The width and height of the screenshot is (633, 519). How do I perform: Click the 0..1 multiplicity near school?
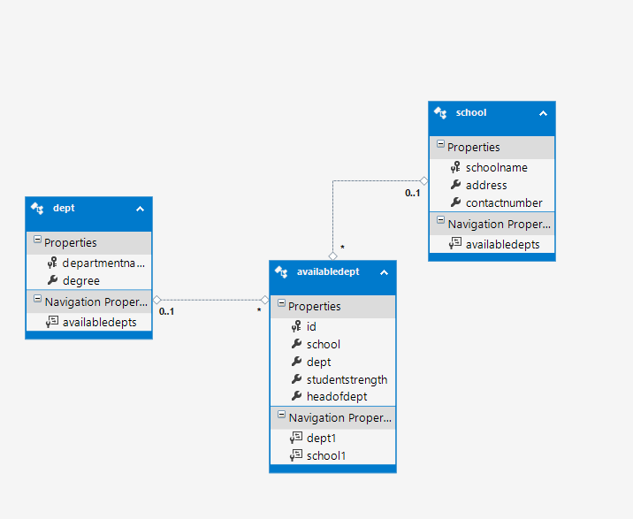click(413, 193)
